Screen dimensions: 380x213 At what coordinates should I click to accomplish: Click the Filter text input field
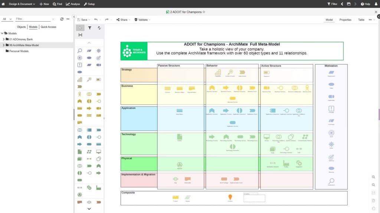[x=33, y=19]
